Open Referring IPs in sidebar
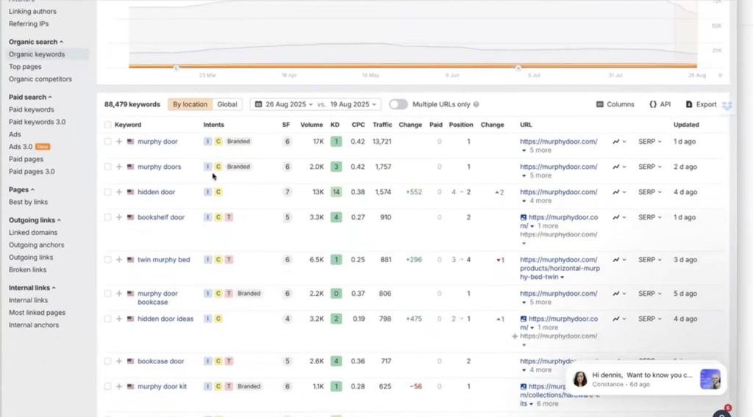 click(x=29, y=23)
